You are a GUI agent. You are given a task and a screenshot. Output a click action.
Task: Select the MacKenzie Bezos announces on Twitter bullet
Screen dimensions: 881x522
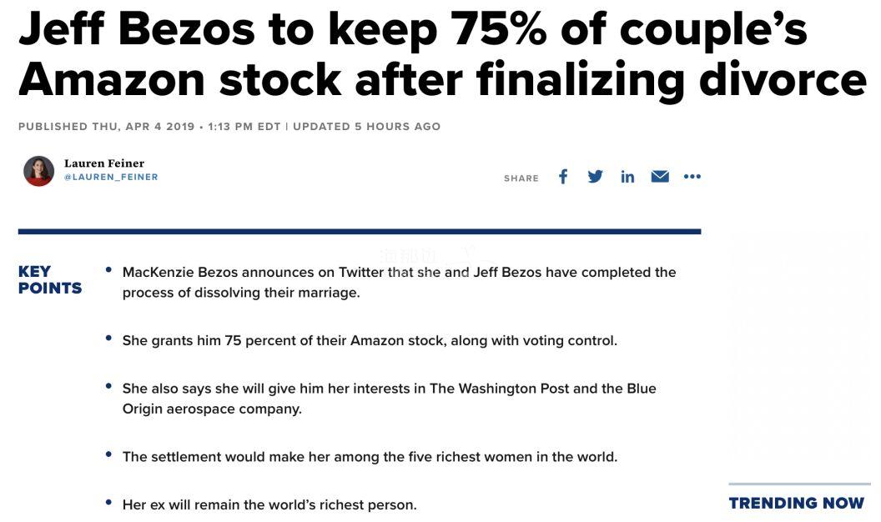click(x=399, y=283)
